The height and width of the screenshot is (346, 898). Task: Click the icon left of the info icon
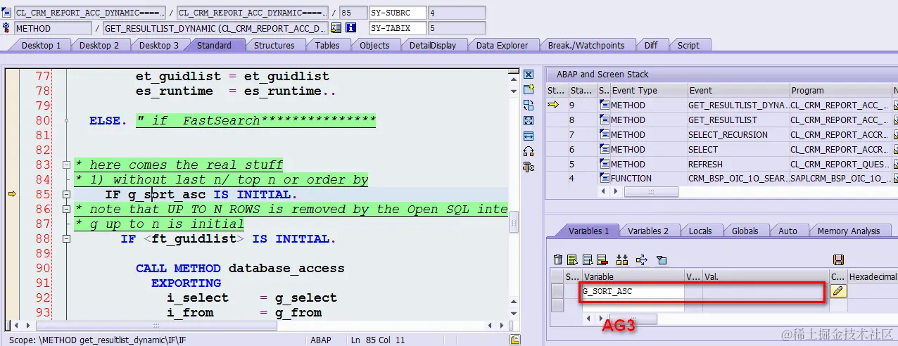(x=336, y=28)
